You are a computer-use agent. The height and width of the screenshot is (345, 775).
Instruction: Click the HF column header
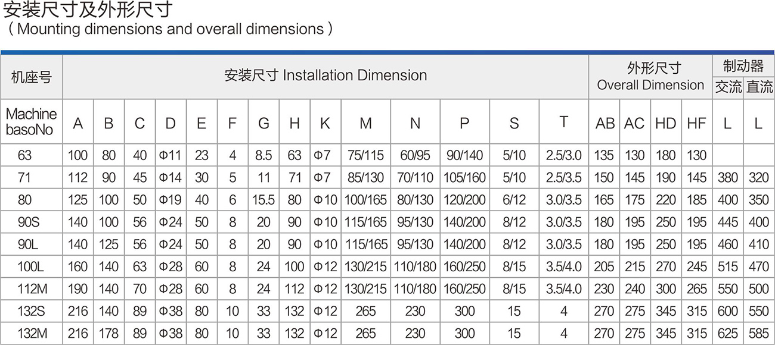(x=696, y=123)
